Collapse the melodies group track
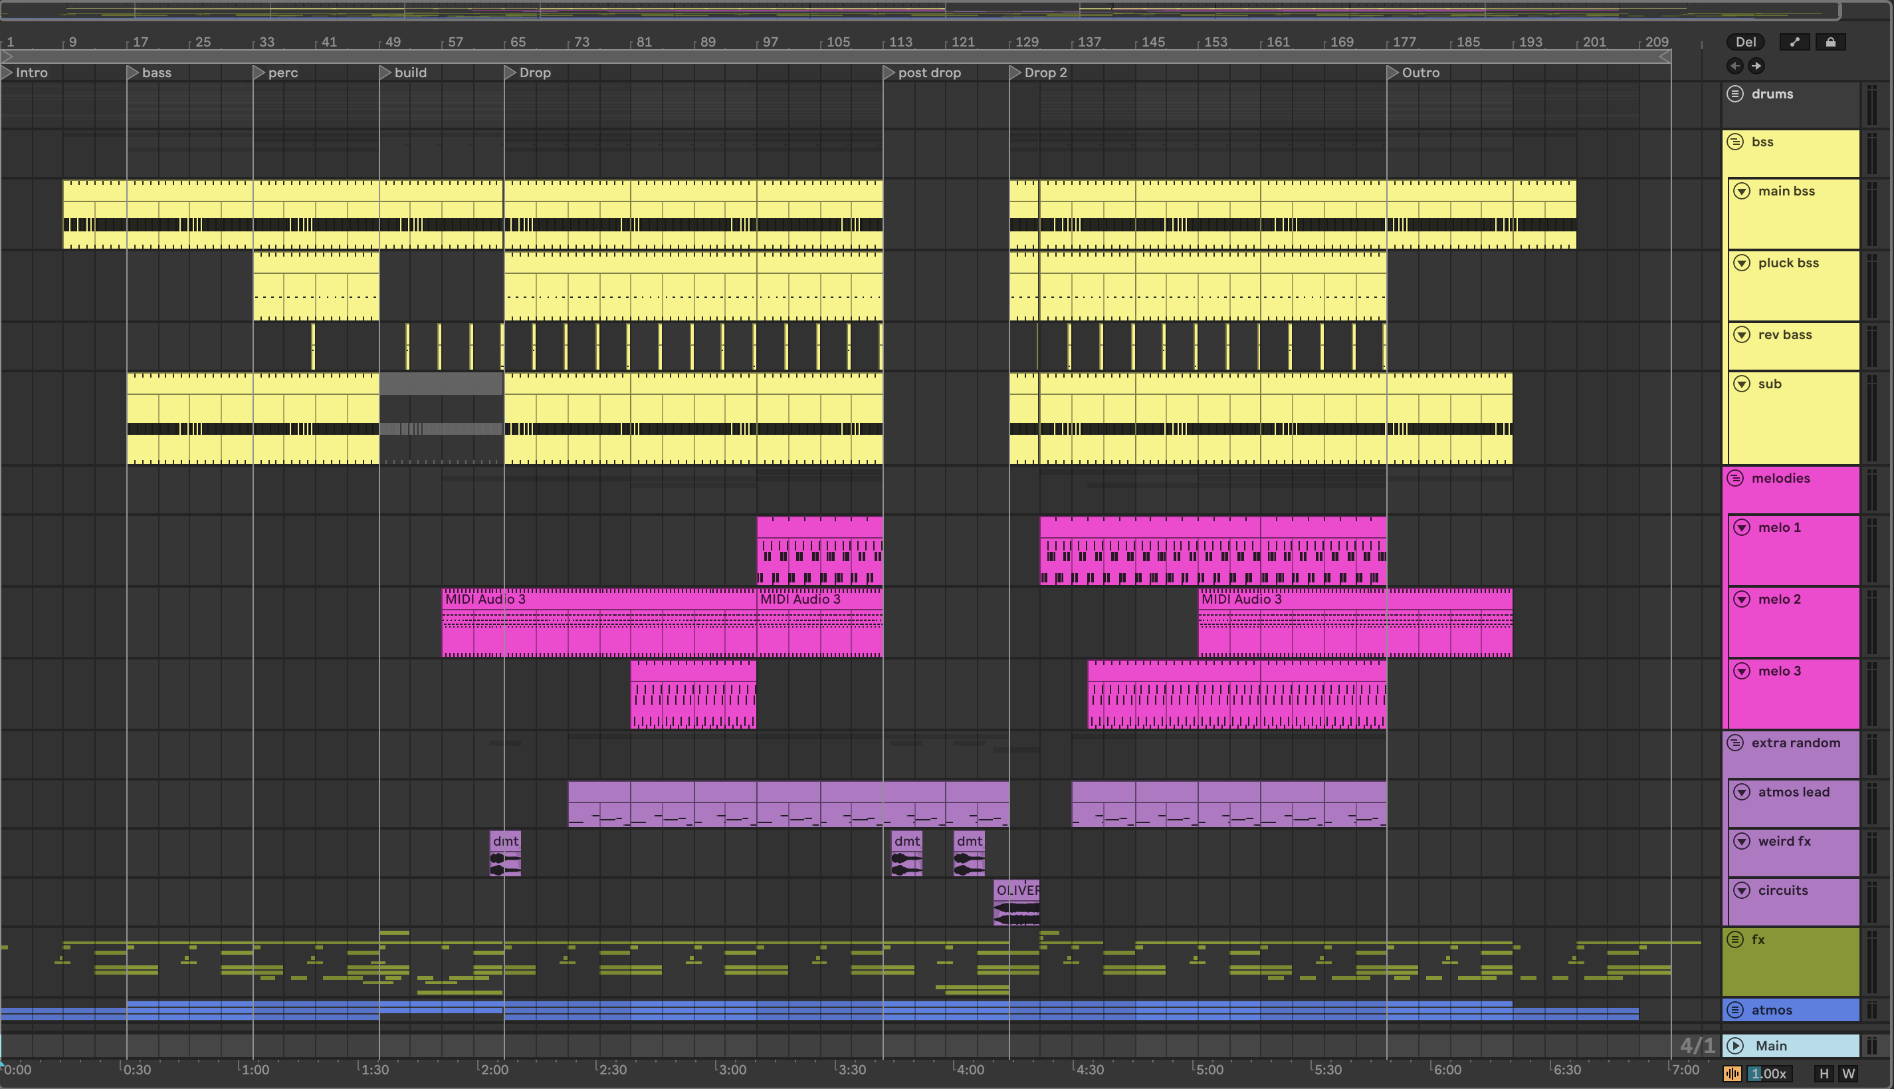The height and width of the screenshot is (1089, 1894). pos(1736,479)
